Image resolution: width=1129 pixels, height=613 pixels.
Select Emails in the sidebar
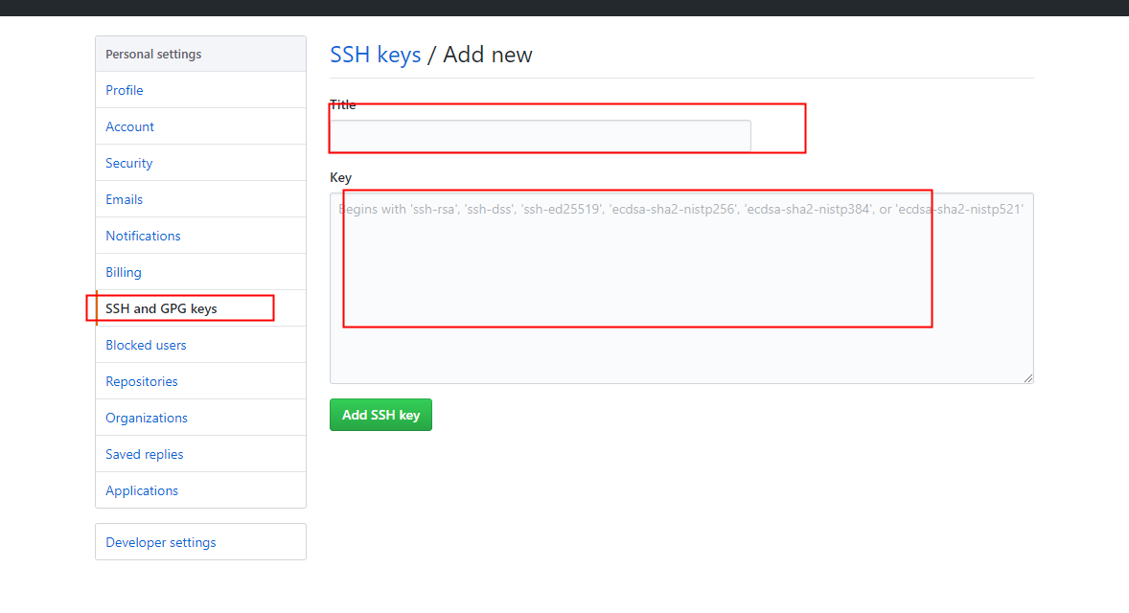tap(124, 199)
